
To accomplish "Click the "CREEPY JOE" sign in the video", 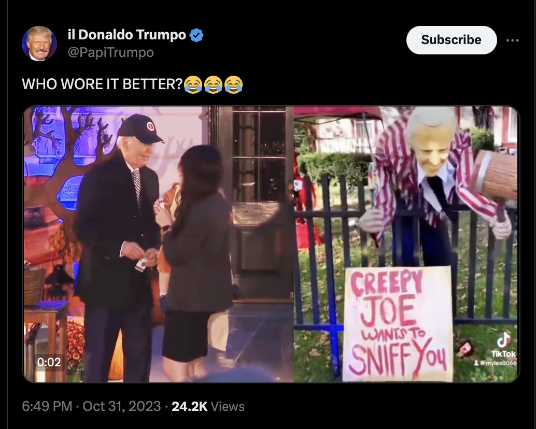I will click(x=398, y=324).
